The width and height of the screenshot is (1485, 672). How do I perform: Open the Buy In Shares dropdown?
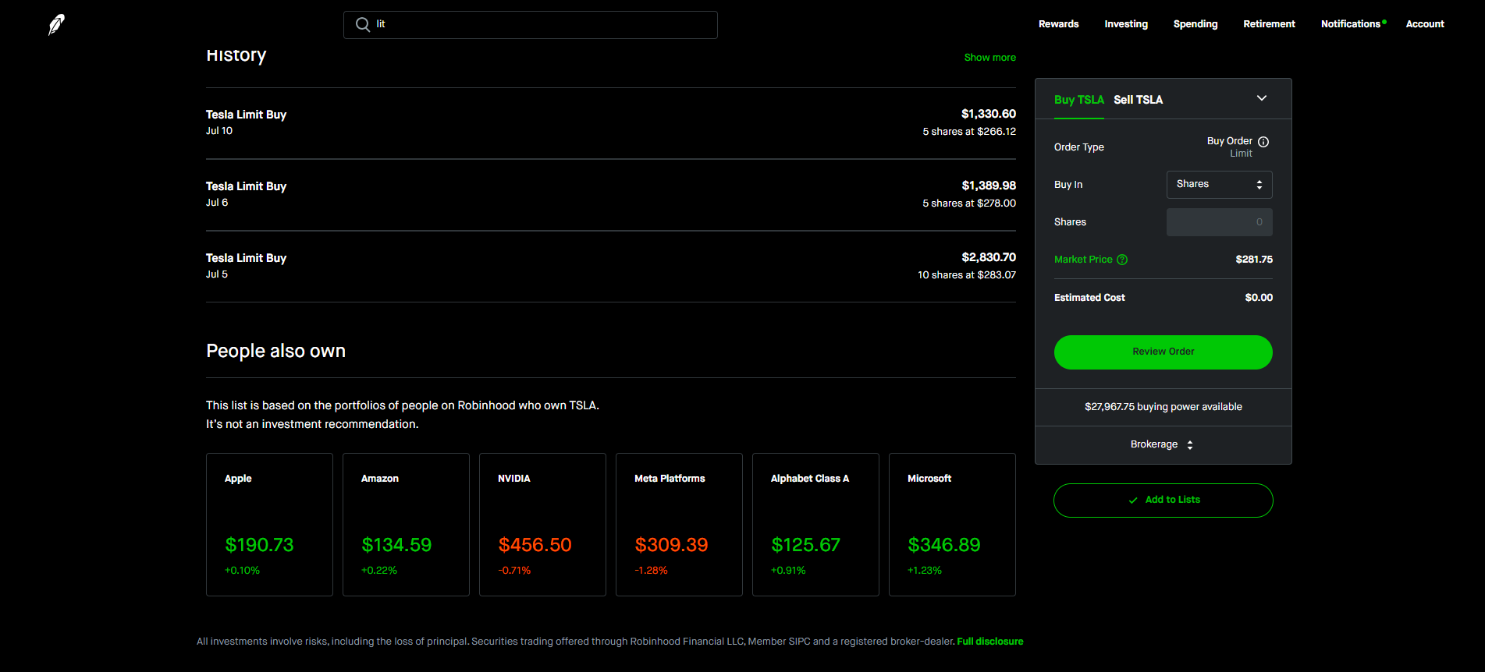tap(1219, 185)
